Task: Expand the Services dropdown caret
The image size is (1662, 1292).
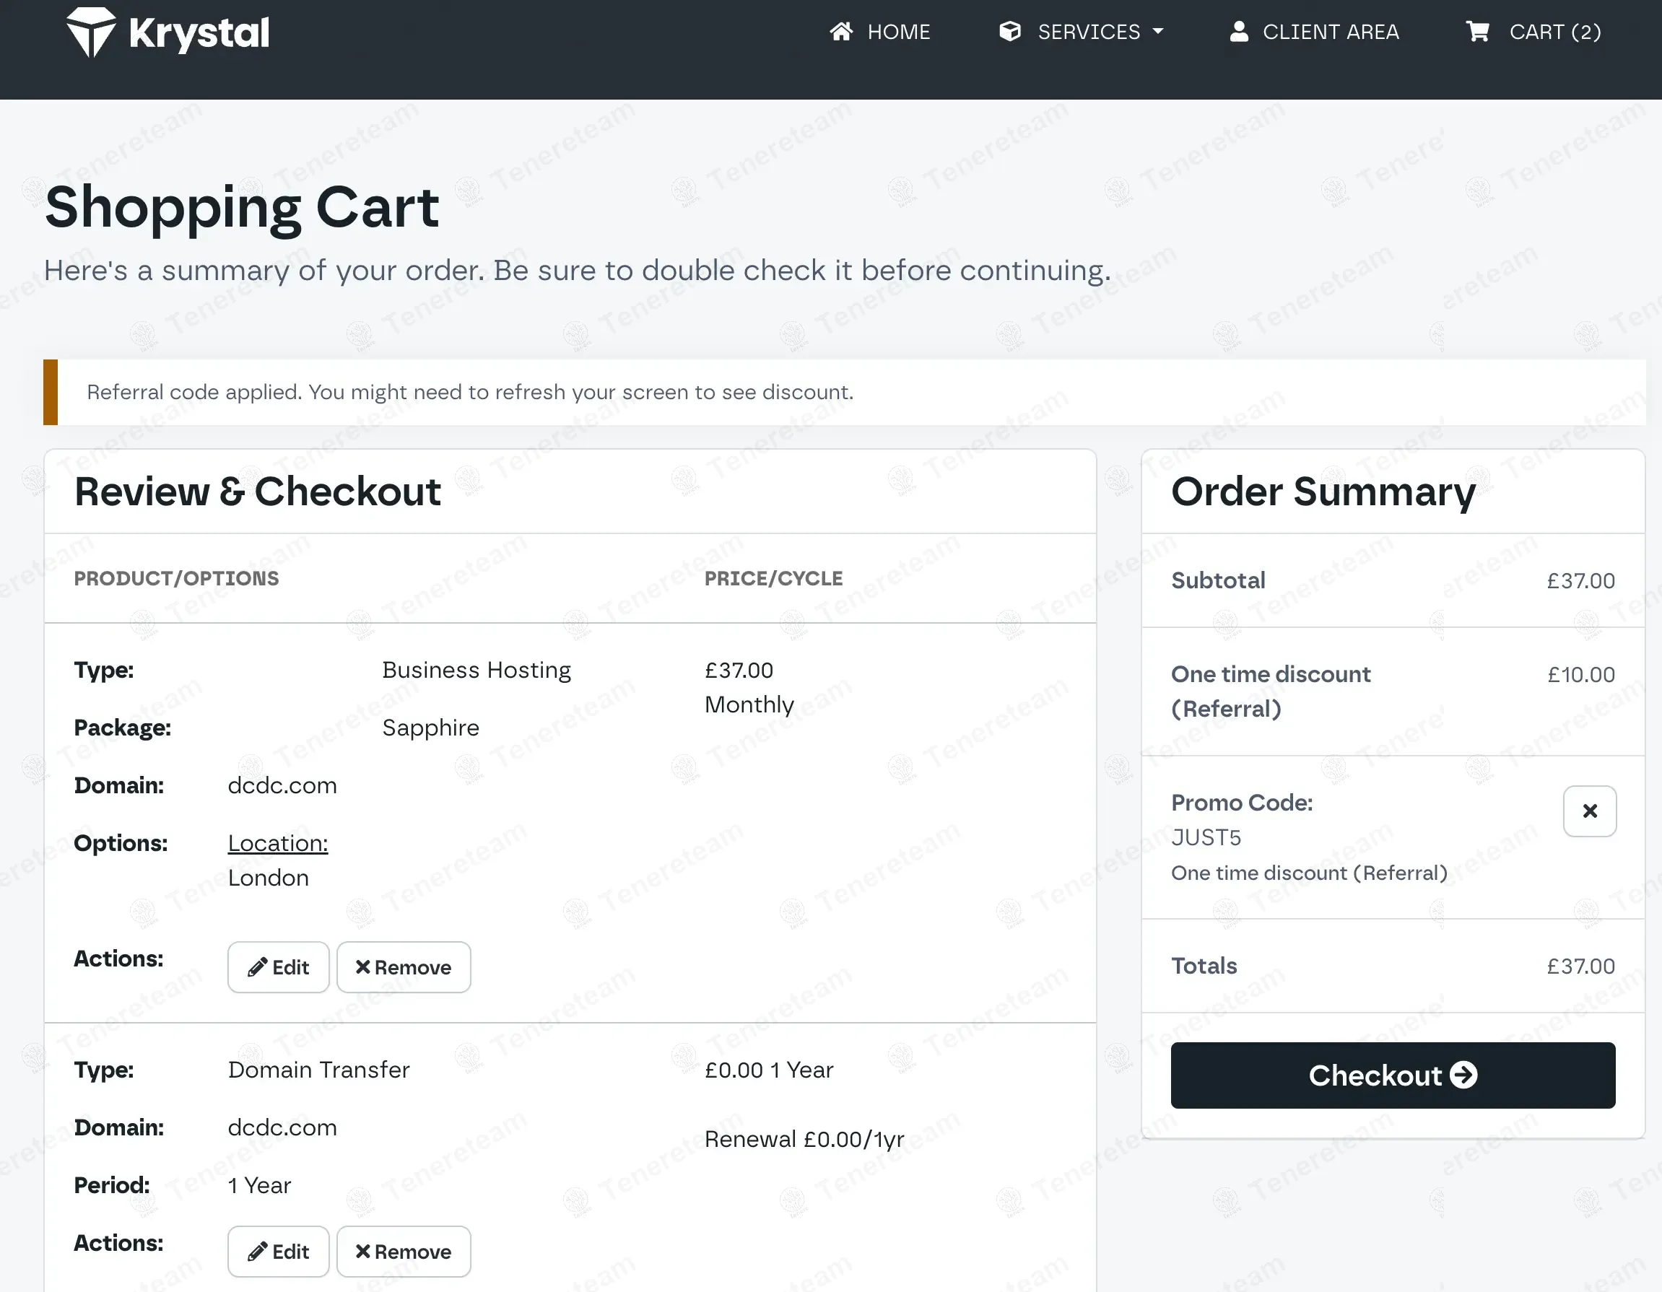Action: click(x=1158, y=32)
